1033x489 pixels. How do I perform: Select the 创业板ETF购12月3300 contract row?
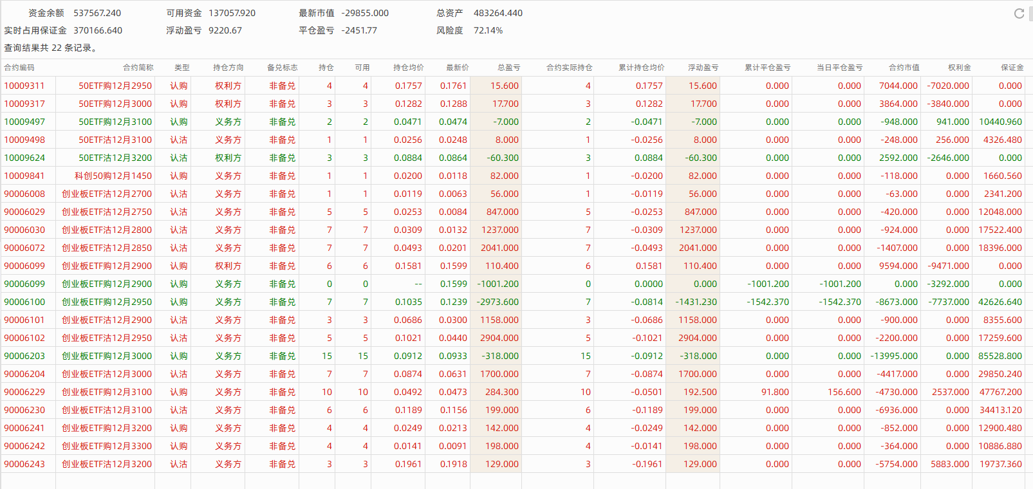[x=107, y=446]
